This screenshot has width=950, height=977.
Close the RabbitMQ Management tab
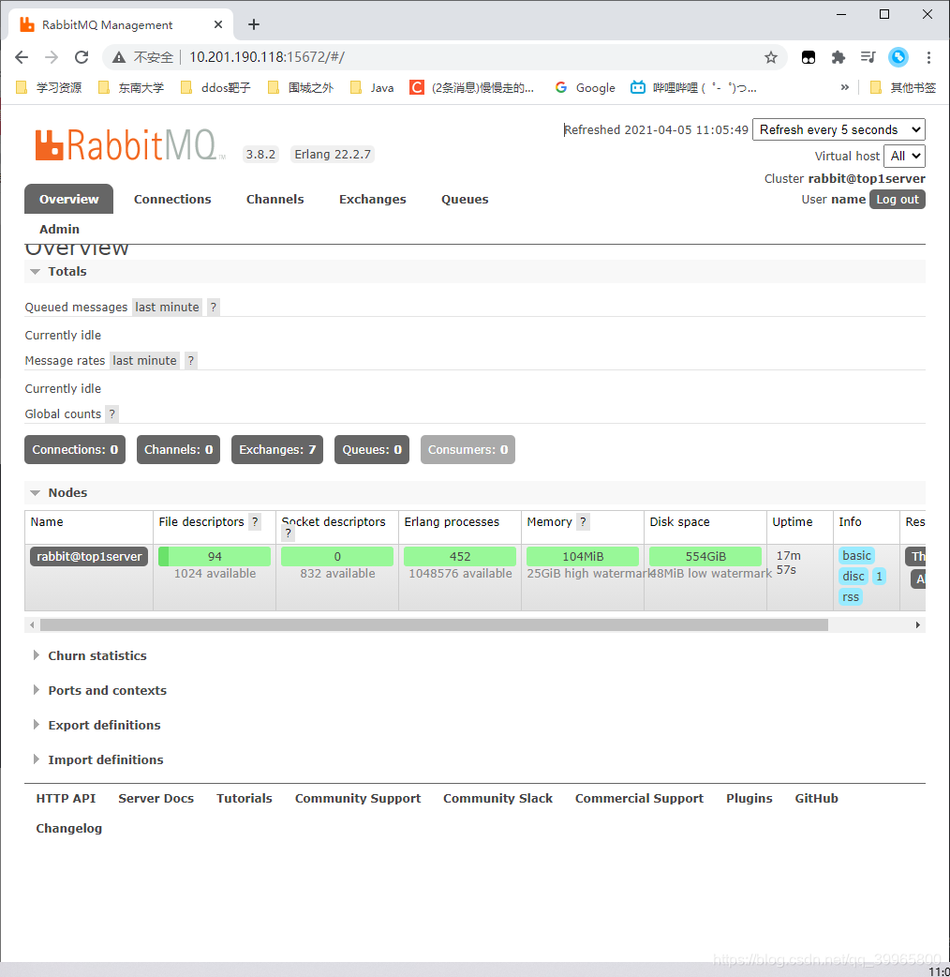pos(218,24)
